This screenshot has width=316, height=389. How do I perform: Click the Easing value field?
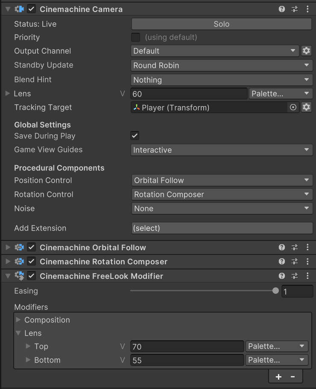(x=297, y=291)
